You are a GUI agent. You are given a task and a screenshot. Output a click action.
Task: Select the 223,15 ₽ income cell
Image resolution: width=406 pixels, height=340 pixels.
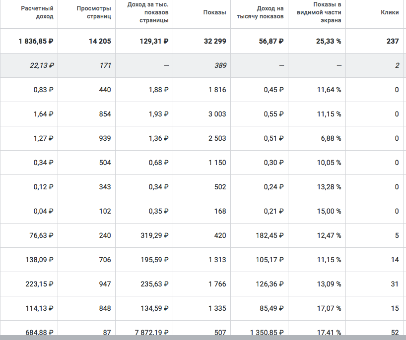[39, 284]
